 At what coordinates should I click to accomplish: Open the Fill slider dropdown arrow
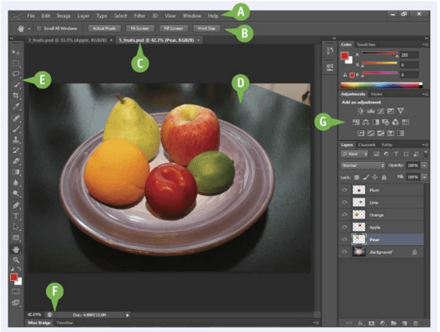click(x=425, y=177)
